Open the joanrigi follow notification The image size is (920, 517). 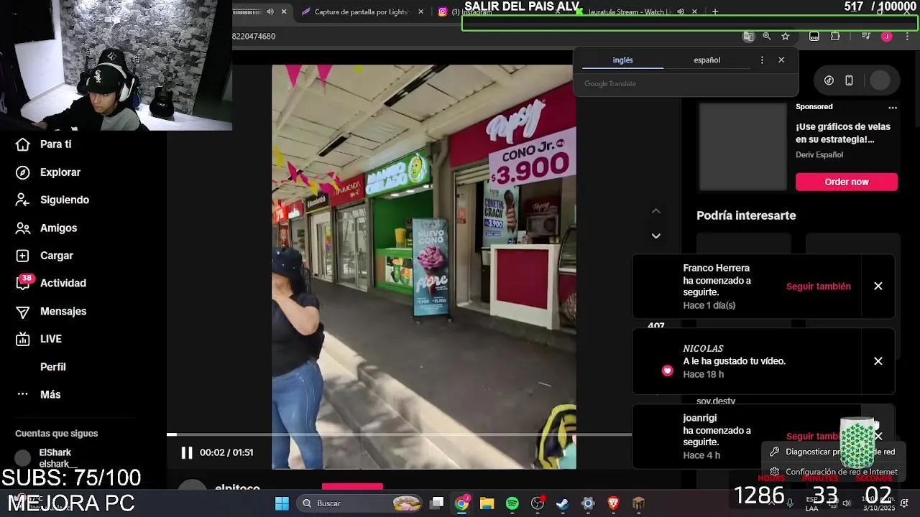point(747,437)
